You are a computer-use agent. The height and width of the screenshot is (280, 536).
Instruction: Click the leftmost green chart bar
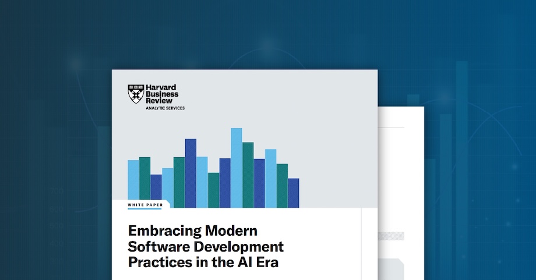[x=144, y=182]
